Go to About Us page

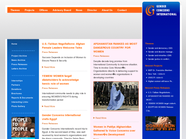[x=107, y=10]
